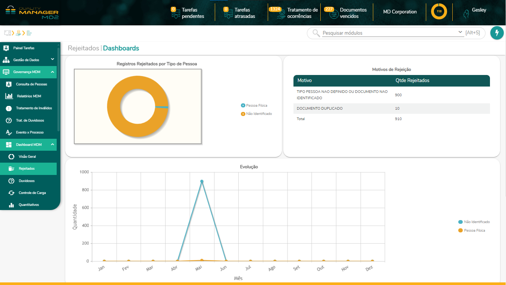506x285 pixels.
Task: Click the Gestão de Dados hierarchy icon
Action: (x=6, y=60)
